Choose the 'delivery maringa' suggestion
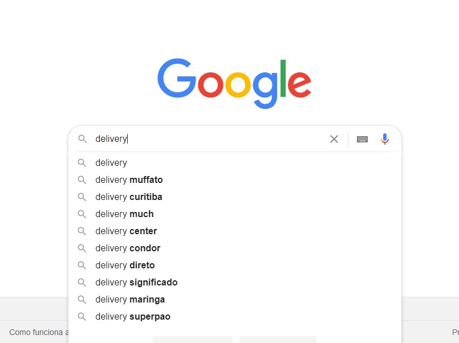Screen dimensions: 459x343 click(130, 299)
